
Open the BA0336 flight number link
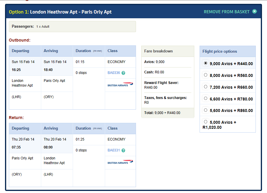[x=114, y=73]
